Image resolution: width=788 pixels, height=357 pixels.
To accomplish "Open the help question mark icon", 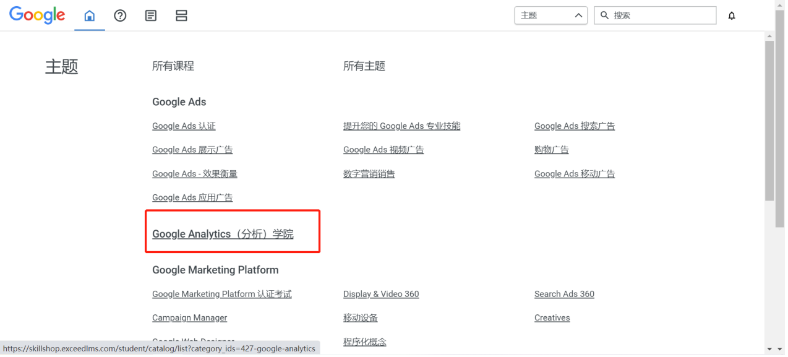I will (120, 15).
